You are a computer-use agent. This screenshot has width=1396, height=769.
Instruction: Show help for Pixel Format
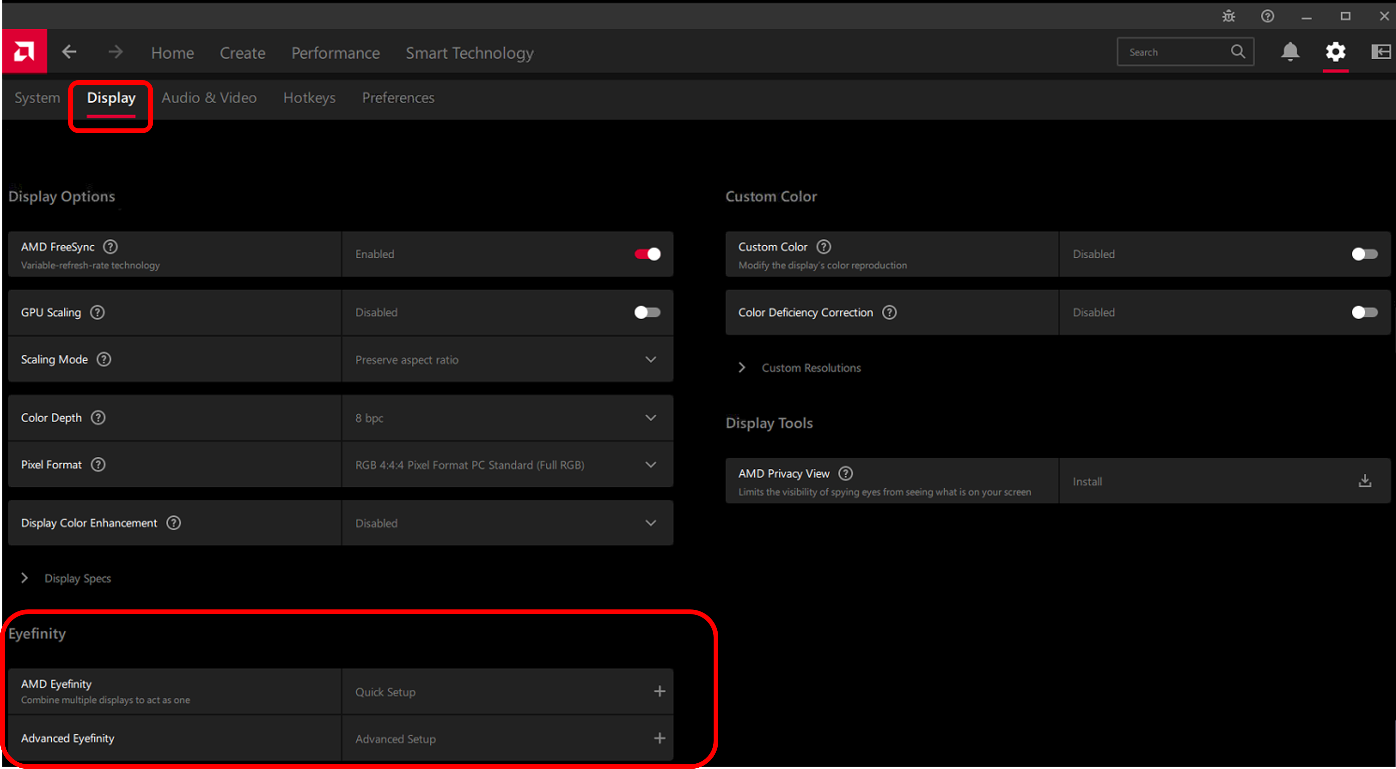[x=98, y=465]
